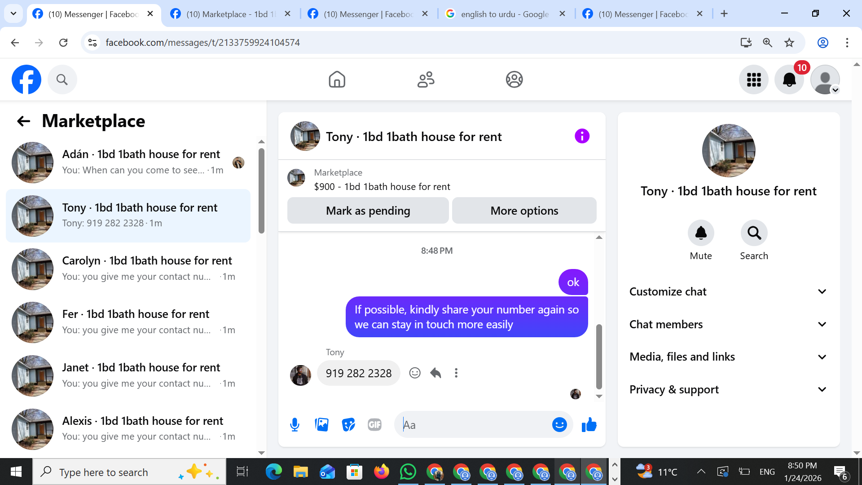Click the voice clip microphone icon
Viewport: 862px width, 485px height.
click(x=295, y=424)
